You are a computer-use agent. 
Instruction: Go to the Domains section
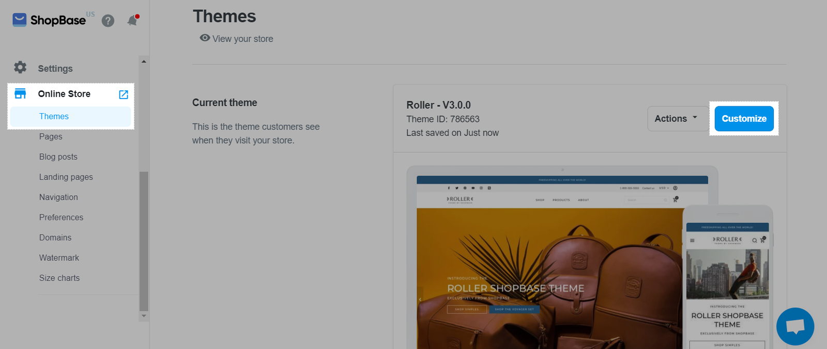coord(55,237)
